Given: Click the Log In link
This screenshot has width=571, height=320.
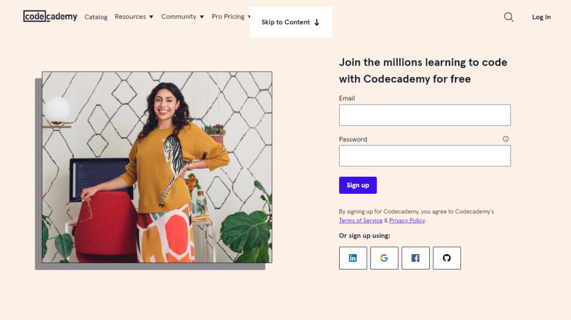Looking at the screenshot, I should [x=541, y=17].
